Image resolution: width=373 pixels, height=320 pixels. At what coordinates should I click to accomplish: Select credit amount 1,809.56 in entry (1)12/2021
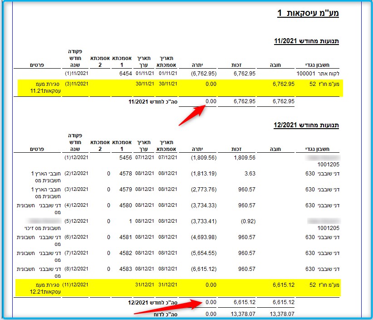[x=245, y=157]
